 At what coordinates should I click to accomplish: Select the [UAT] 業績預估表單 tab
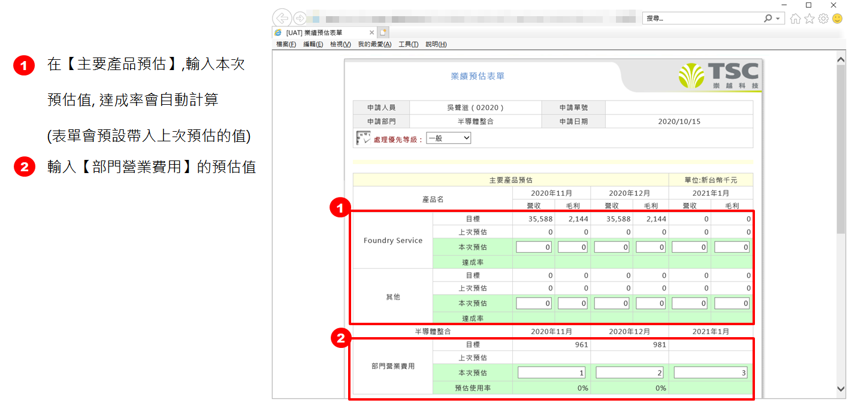tap(321, 32)
